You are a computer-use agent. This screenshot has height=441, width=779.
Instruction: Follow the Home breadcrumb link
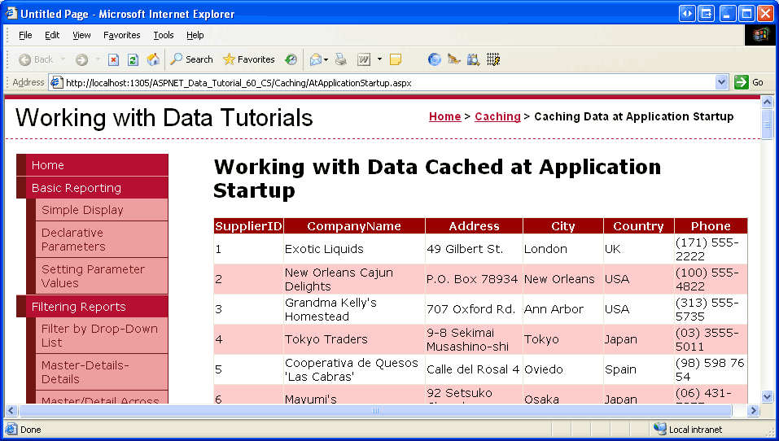pyautogui.click(x=444, y=116)
